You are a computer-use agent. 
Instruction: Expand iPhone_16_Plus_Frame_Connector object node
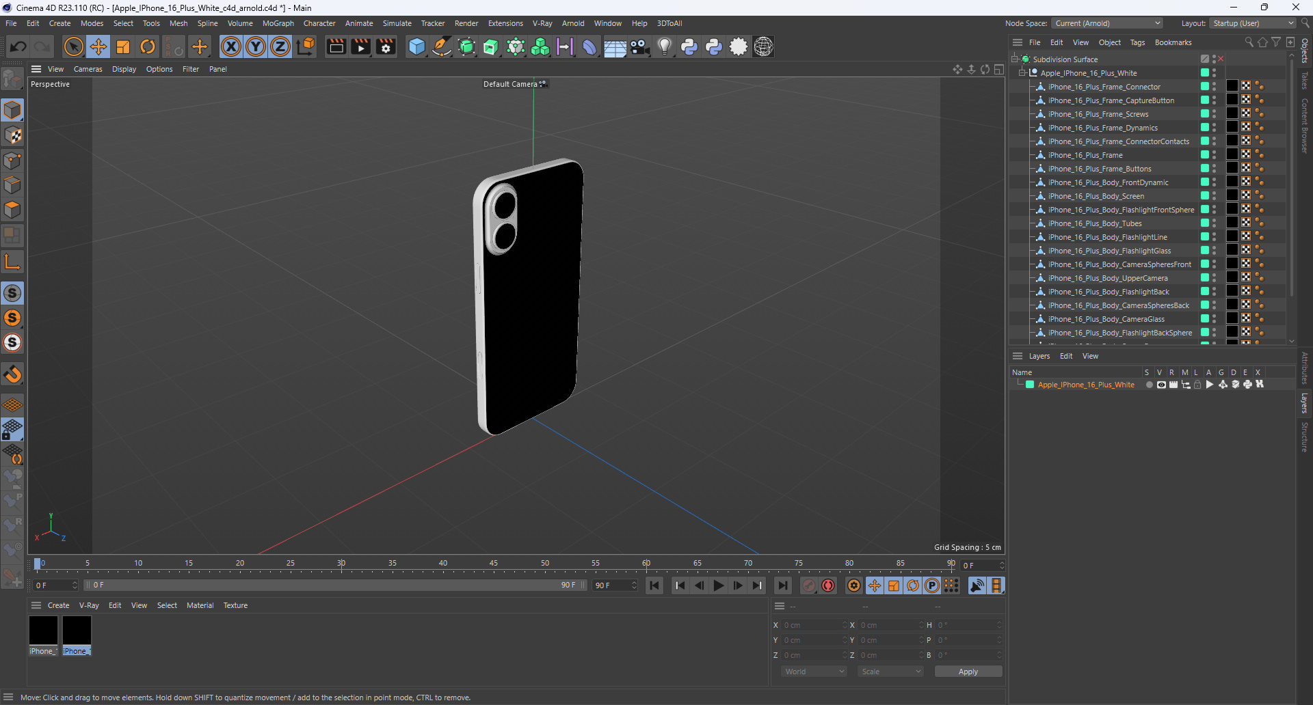click(x=1041, y=87)
